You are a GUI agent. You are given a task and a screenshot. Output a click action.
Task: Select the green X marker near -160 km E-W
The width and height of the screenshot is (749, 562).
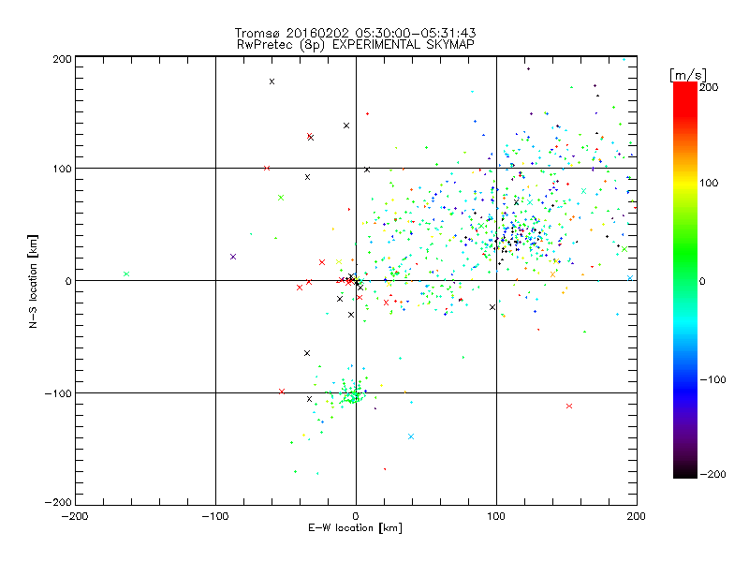(x=126, y=274)
